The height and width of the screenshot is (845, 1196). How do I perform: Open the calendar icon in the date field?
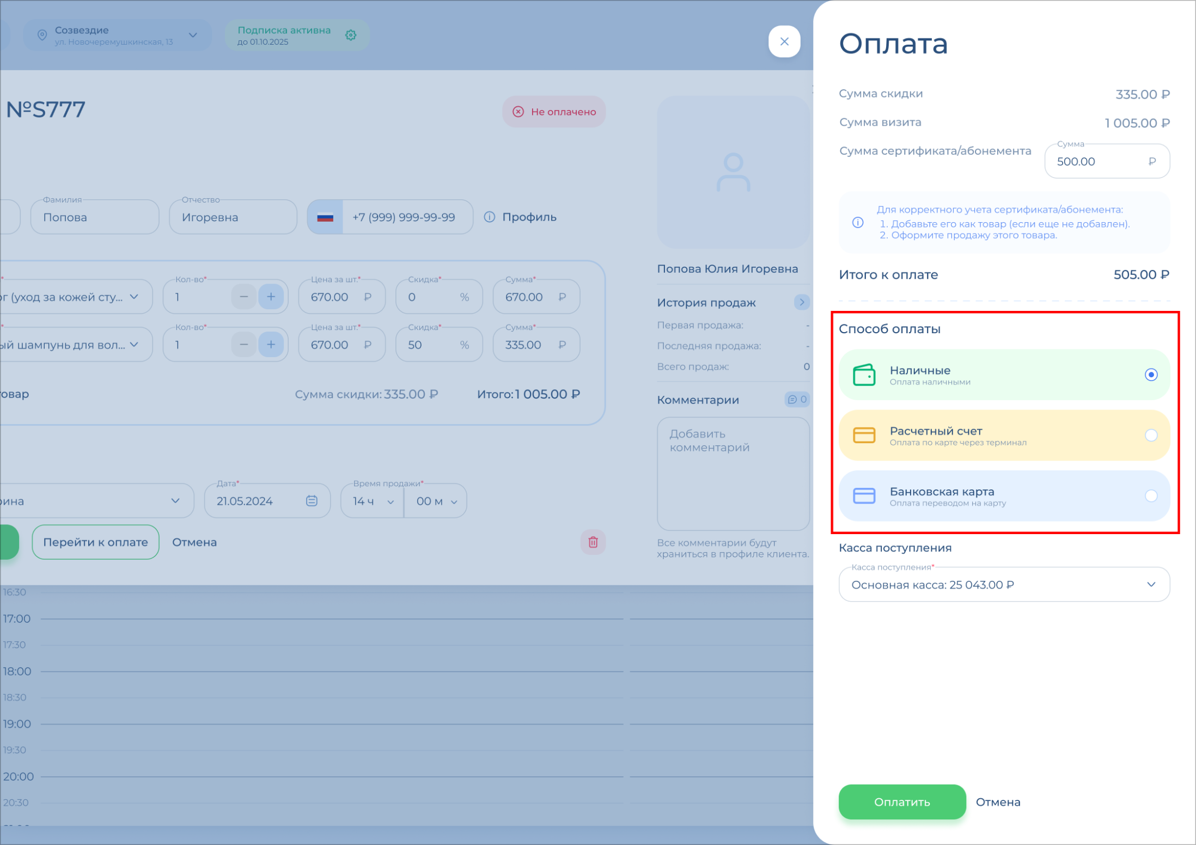[x=312, y=501]
